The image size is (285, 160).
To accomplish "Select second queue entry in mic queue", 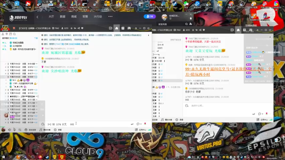I will [x=19, y=46].
